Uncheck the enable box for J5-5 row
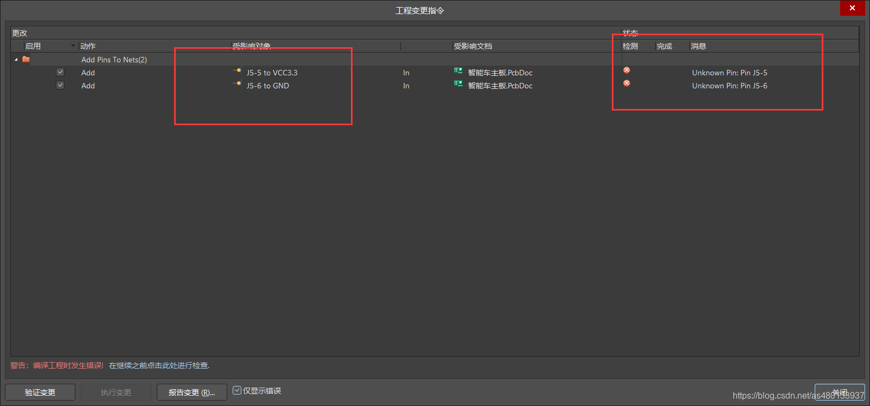This screenshot has height=406, width=870. pos(60,72)
